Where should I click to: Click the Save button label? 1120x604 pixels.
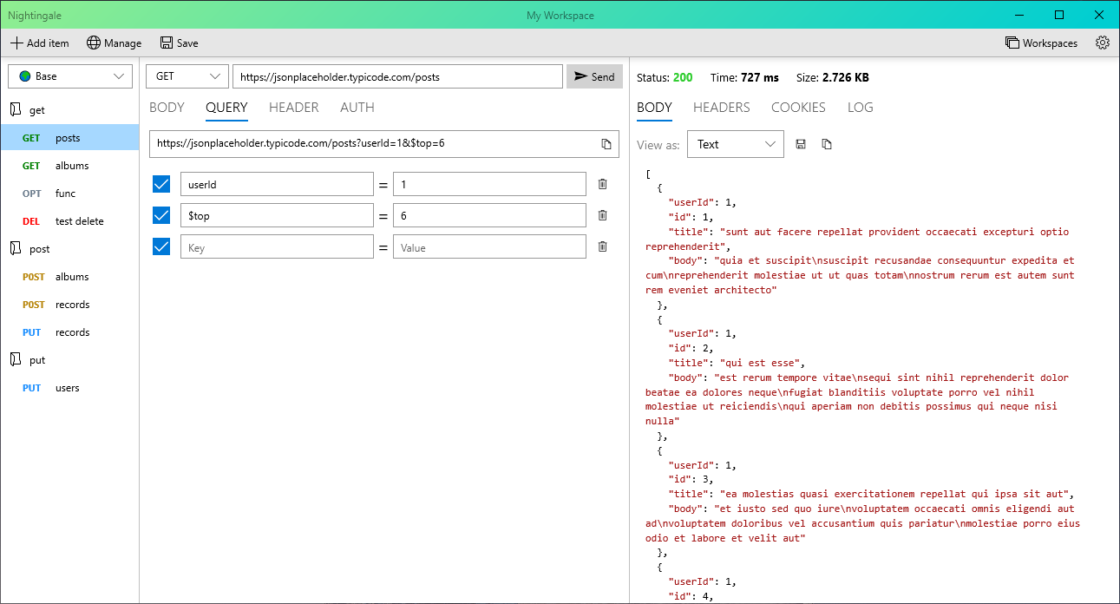pos(187,43)
